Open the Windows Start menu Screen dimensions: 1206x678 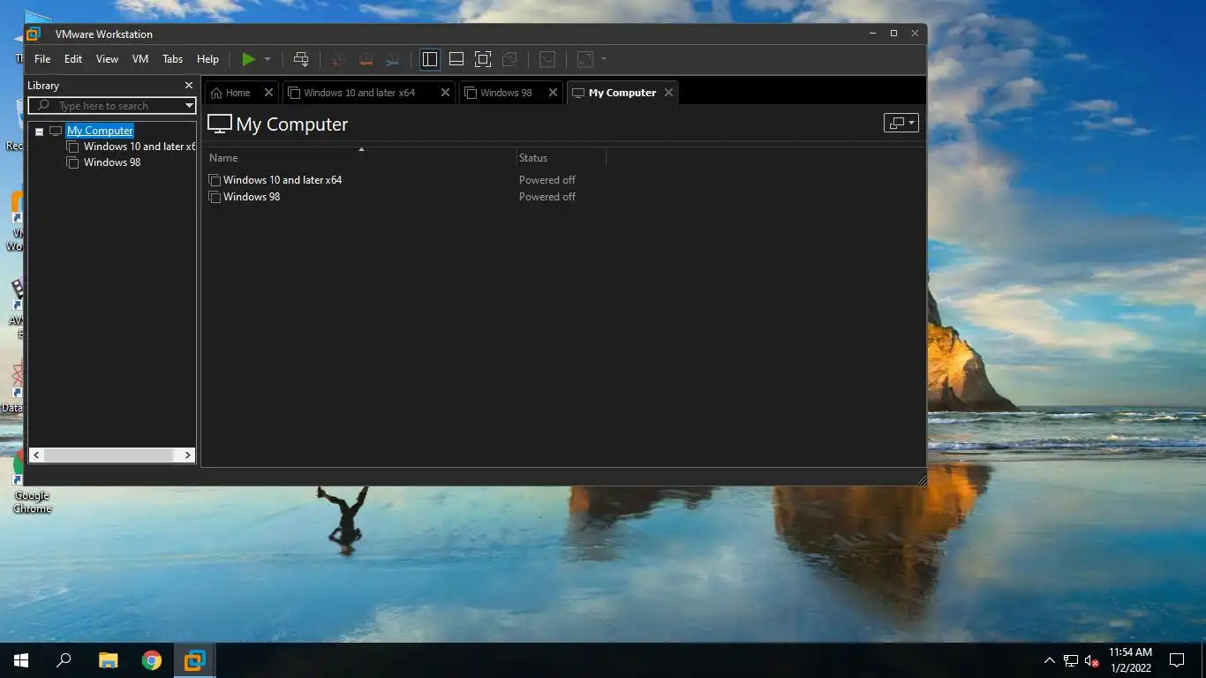pyautogui.click(x=21, y=660)
